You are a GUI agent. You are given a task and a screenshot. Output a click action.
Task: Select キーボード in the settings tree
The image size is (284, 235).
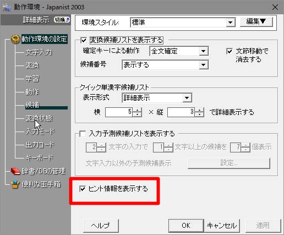pyautogui.click(x=39, y=158)
